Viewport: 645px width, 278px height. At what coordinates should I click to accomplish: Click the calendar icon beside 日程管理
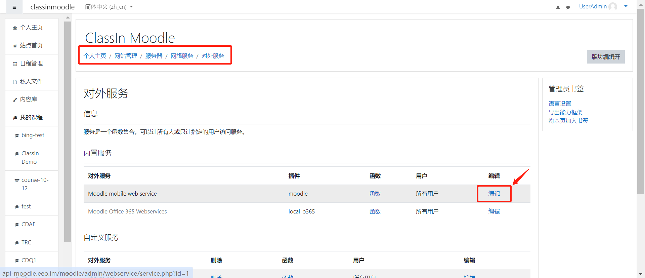pyautogui.click(x=15, y=64)
